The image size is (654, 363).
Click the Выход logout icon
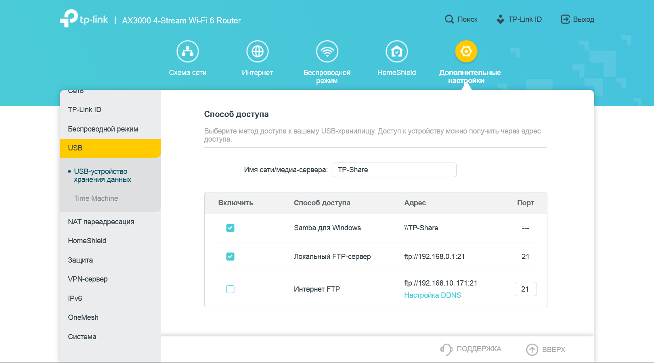tap(565, 19)
